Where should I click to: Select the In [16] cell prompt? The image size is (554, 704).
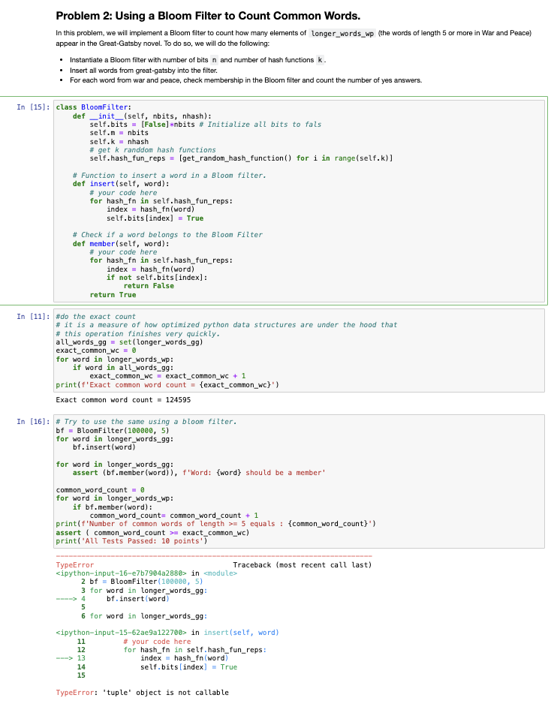tap(33, 422)
